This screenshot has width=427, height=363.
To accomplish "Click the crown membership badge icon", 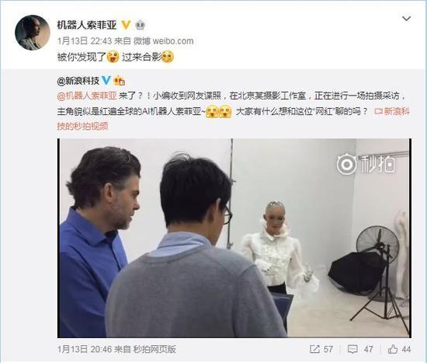I will tap(141, 25).
